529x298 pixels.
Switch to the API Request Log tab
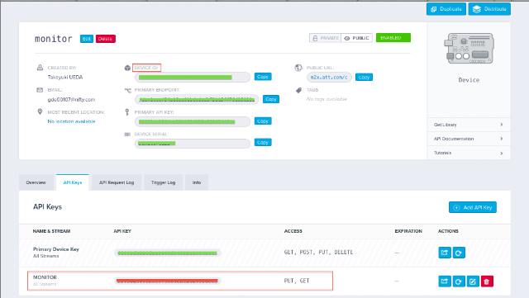pos(117,182)
